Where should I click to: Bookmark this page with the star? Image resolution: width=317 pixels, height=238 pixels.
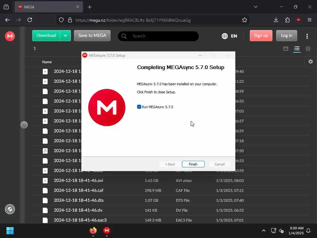click(245, 20)
